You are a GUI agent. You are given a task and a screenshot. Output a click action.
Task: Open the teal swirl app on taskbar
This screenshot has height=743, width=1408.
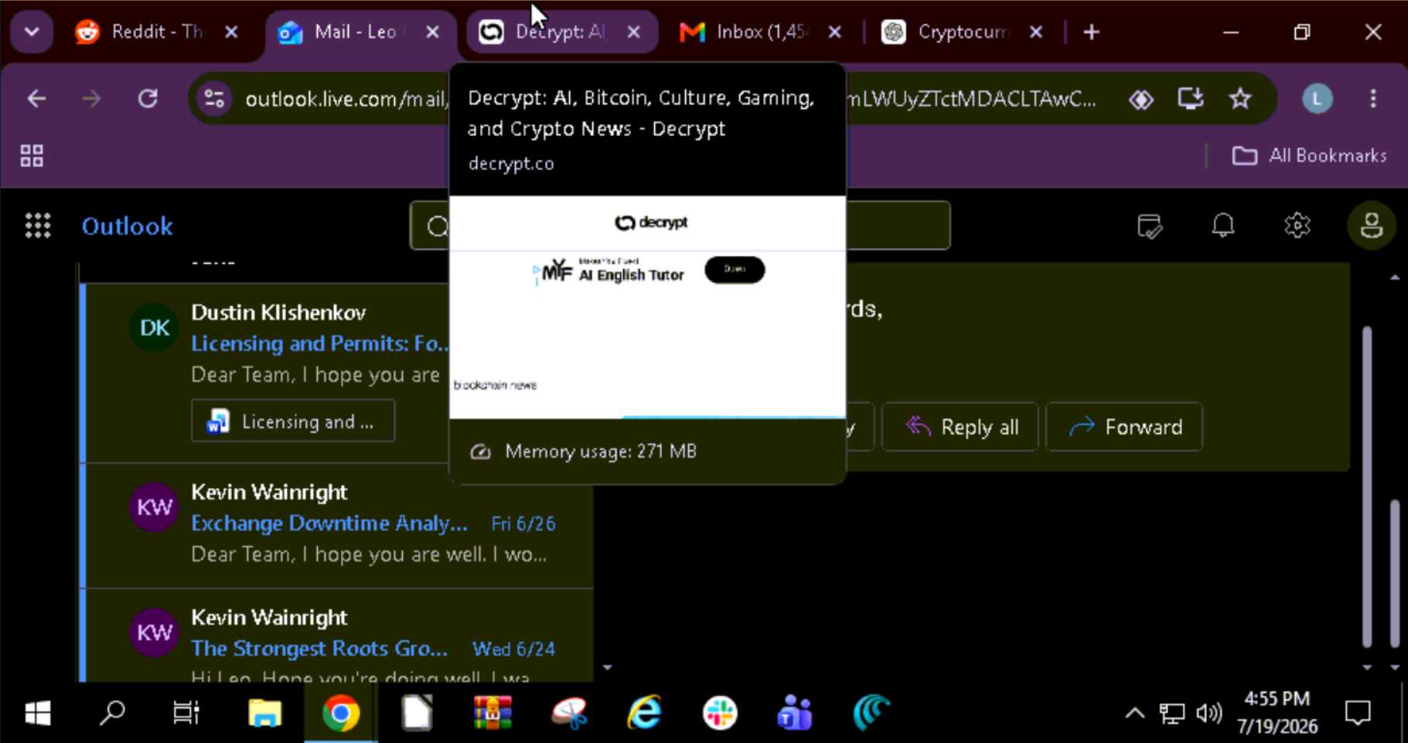pyautogui.click(x=871, y=713)
